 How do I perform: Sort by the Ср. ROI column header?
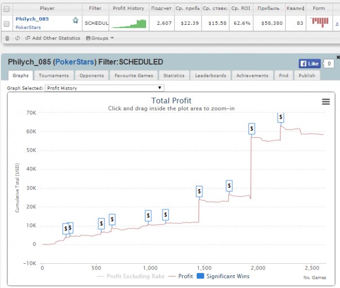[241, 8]
